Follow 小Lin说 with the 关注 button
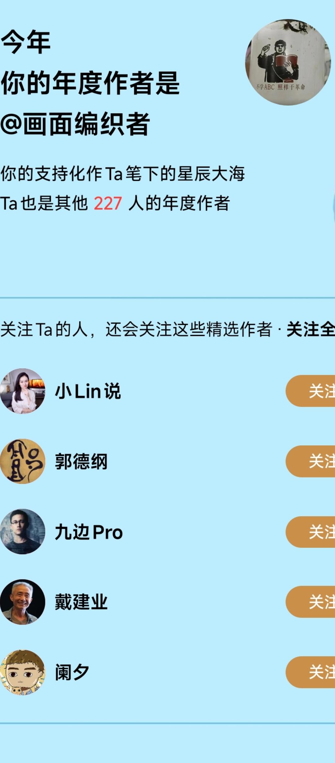Viewport: 335px width, 763px height. pos(310,391)
